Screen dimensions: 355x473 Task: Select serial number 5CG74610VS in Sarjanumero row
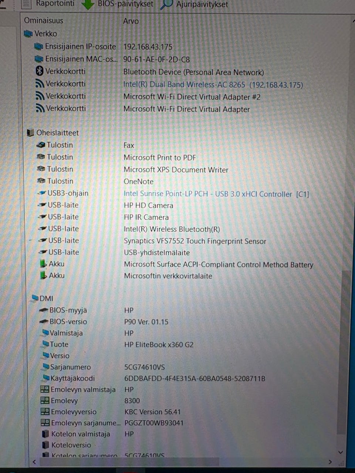[x=145, y=367]
